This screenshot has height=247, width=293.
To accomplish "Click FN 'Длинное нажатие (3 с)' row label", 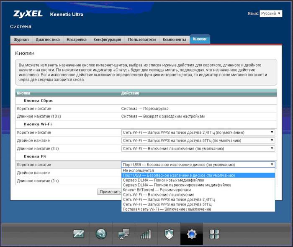I will pos(38,181).
